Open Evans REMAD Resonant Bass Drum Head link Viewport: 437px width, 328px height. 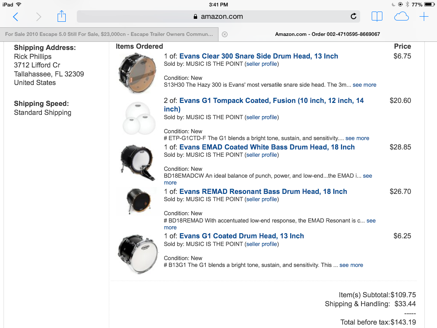263,191
